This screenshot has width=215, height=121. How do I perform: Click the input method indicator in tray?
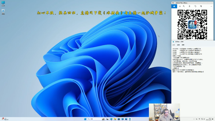click(199, 119)
